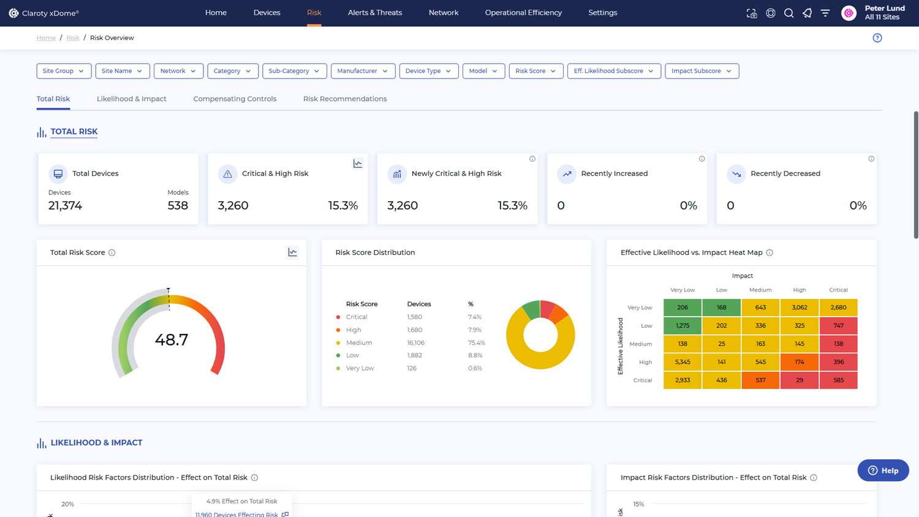This screenshot has width=919, height=517.
Task: Click the Home breadcrumb link
Action: point(46,38)
